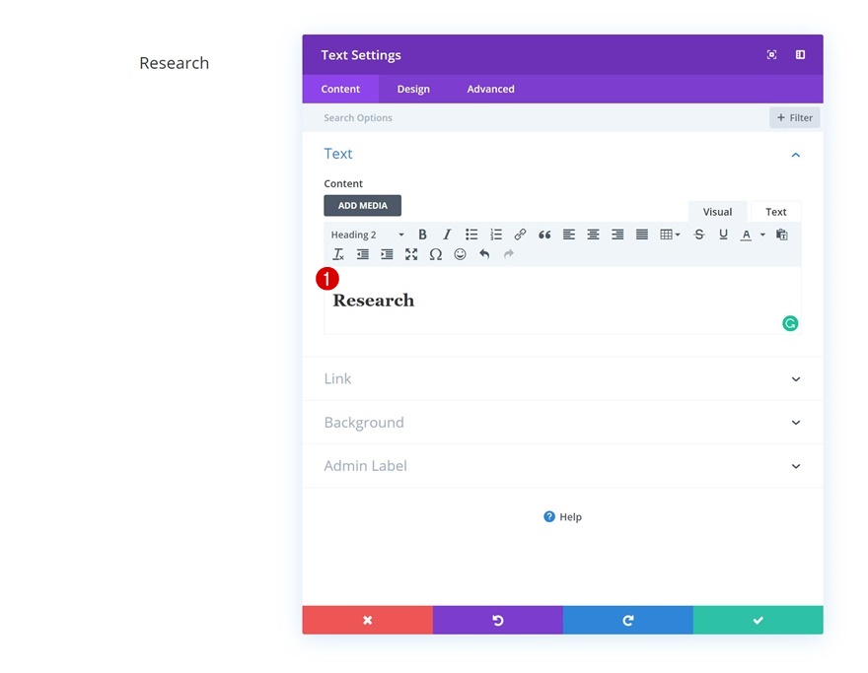Screen dimensions: 868x673
Task: Snap the modal to the sidebar
Action: pos(801,54)
